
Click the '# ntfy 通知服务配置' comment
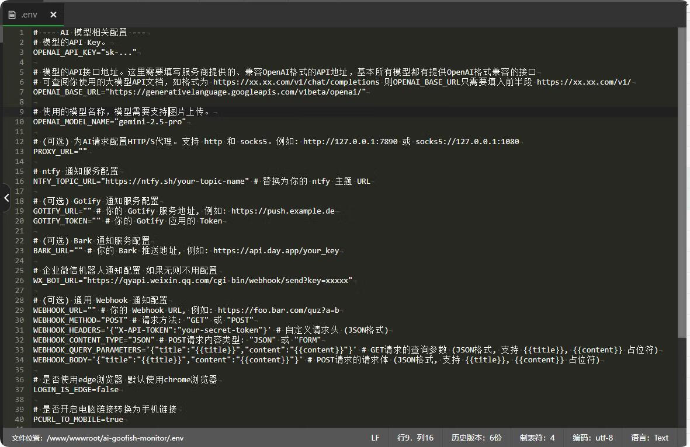(x=76, y=171)
